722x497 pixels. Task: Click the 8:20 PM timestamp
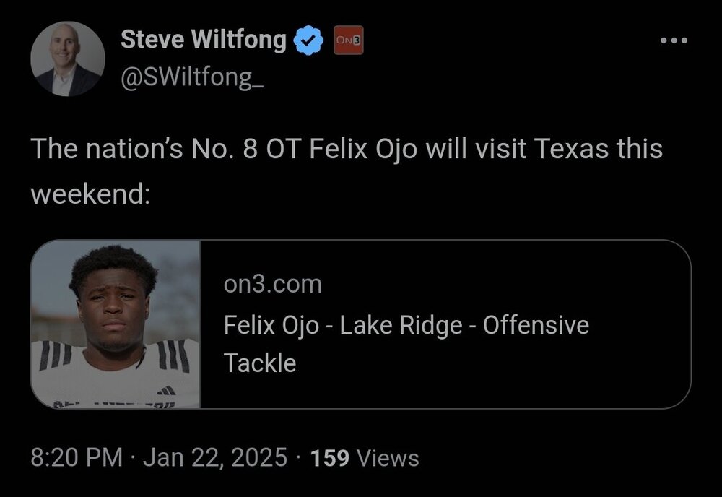[x=76, y=457]
